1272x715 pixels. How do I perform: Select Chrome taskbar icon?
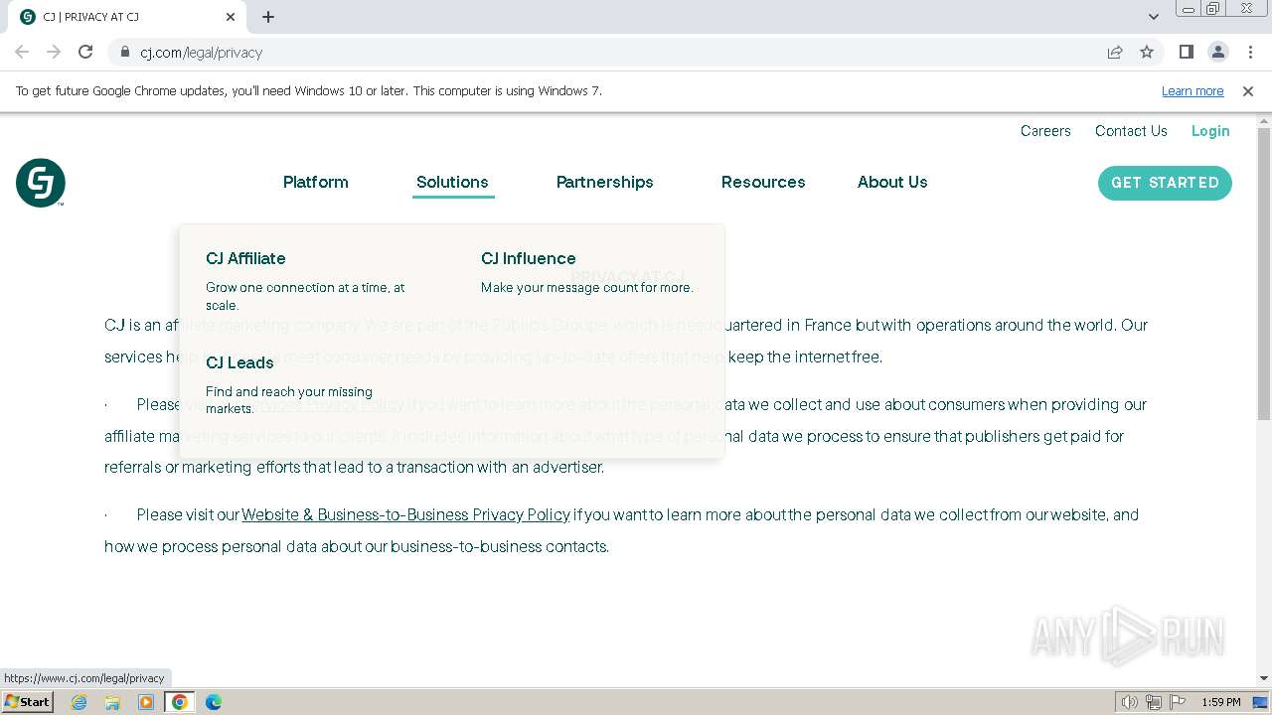click(180, 702)
